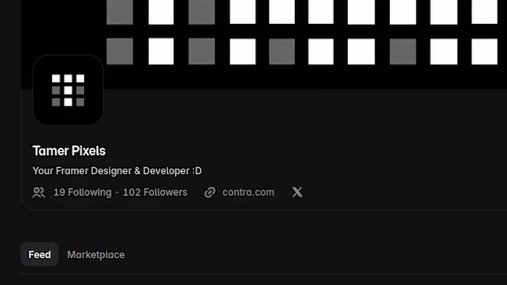View the 19 Following list
The width and height of the screenshot is (507, 285).
(83, 192)
